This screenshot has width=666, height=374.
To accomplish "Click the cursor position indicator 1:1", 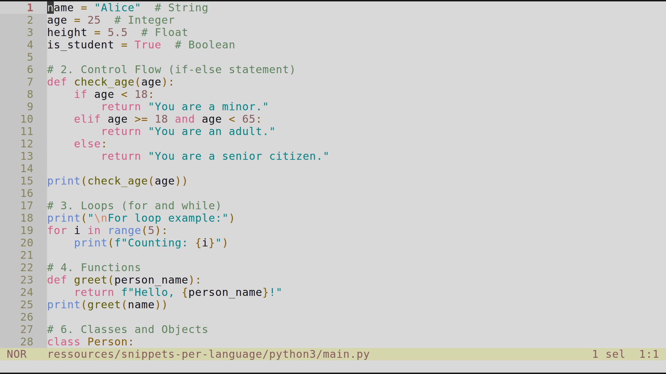I will coord(649,354).
